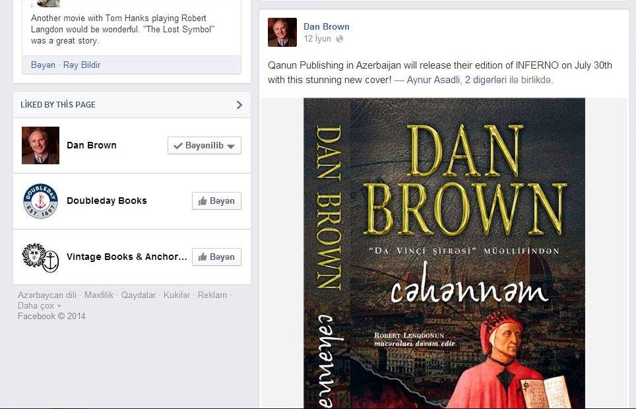Click Dan Brown's photo in Liked by this Page
Screen dimensions: 636x409
[x=40, y=145]
